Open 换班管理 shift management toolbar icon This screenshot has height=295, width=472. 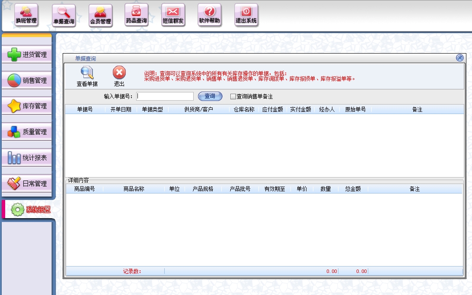[x=26, y=15]
